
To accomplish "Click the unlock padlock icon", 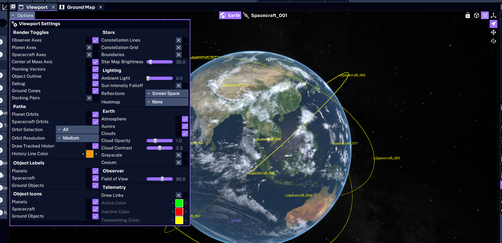I will coord(468,15).
